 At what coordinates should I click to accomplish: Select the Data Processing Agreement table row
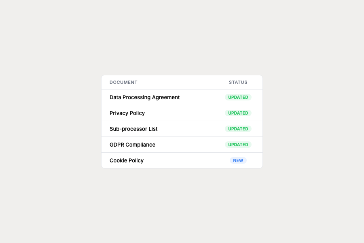pos(198,97)
